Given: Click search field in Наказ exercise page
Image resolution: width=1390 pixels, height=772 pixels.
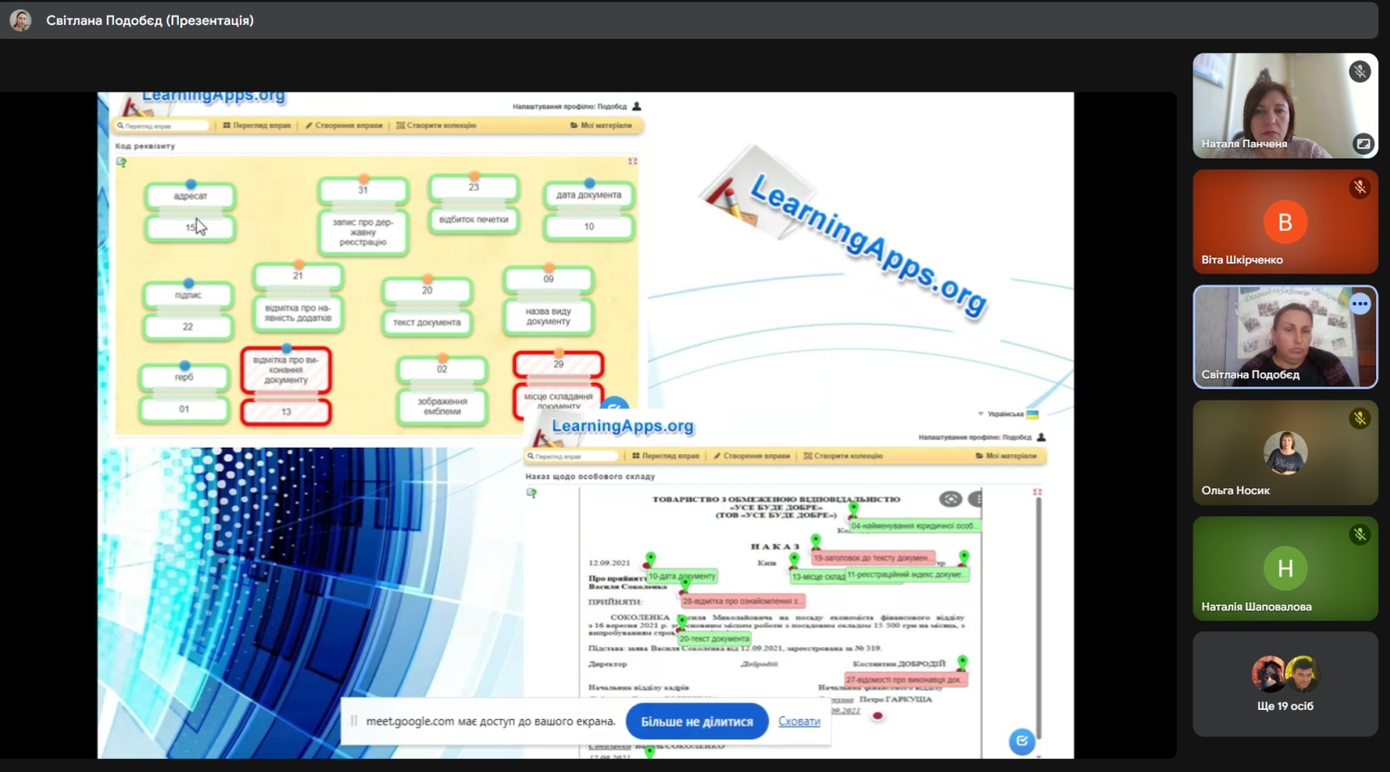Looking at the screenshot, I should [x=572, y=456].
